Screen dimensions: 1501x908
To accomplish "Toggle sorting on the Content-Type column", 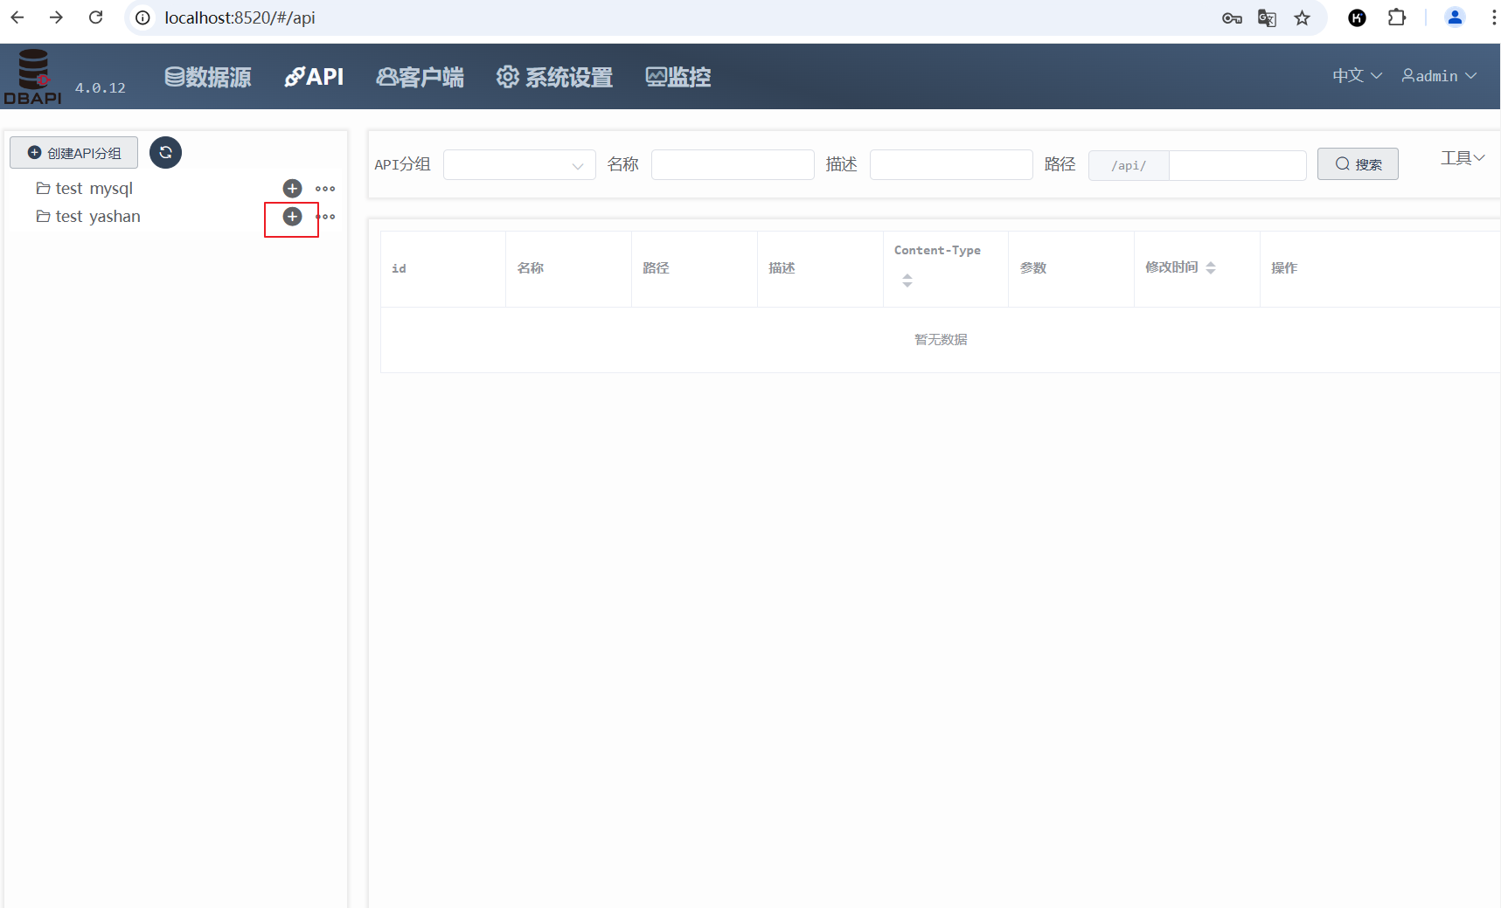I will (x=907, y=281).
